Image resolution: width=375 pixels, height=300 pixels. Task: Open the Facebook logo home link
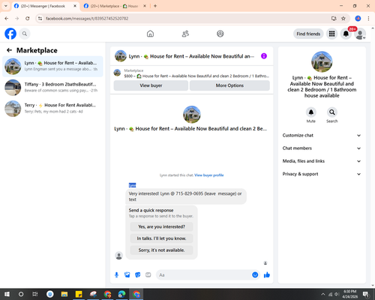[x=10, y=34]
